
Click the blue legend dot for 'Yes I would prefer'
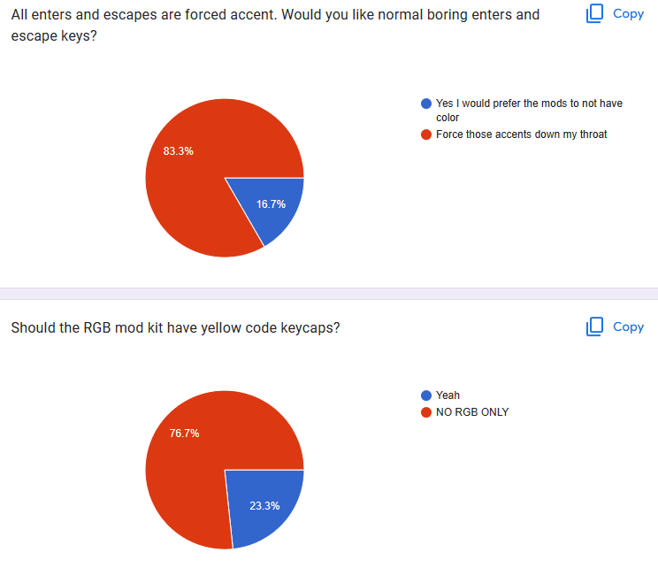pos(426,104)
